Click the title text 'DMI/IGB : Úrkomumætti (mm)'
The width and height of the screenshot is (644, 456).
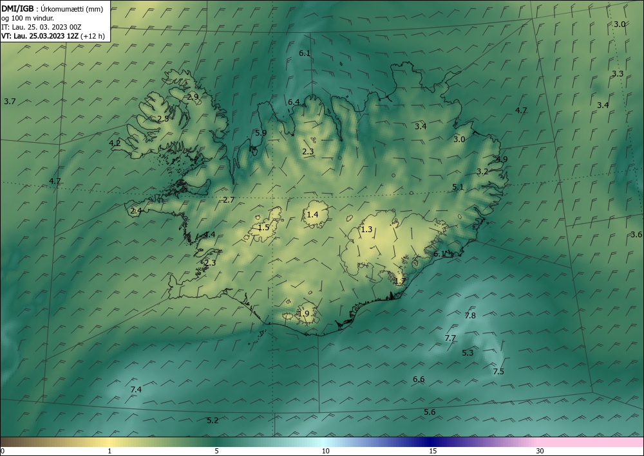tap(52, 8)
